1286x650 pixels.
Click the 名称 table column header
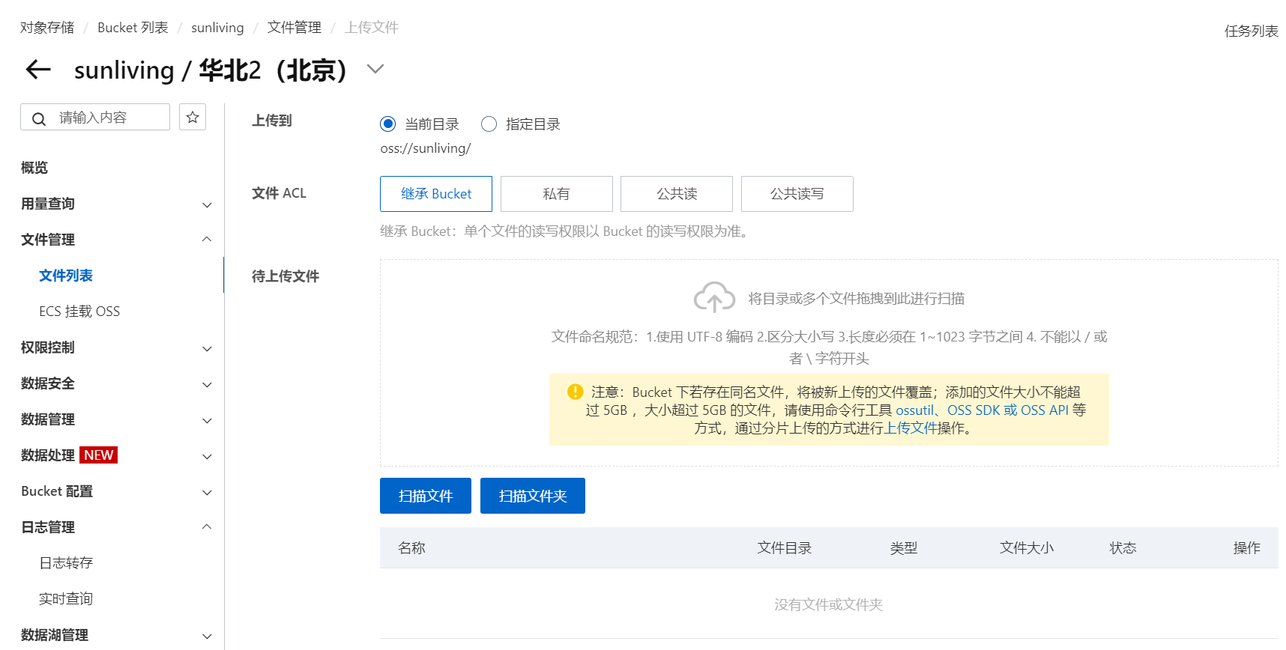point(412,548)
